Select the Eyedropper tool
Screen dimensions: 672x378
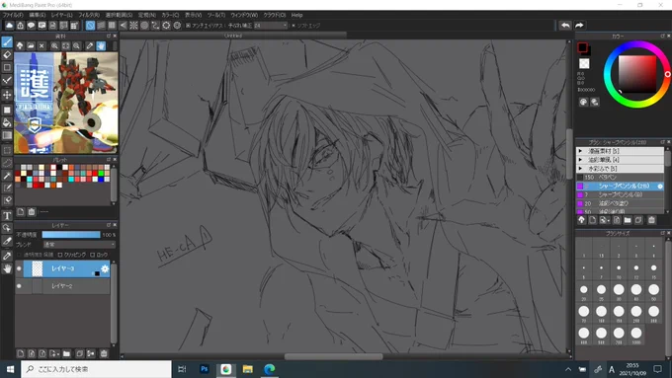point(7,256)
